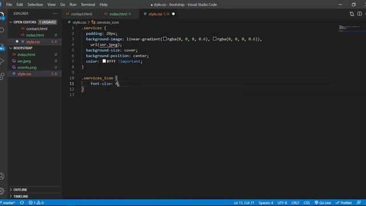Screen dimensions: 366x206
Task: Open index.html in BOOTSTRAP folder
Action: click(x=26, y=54)
